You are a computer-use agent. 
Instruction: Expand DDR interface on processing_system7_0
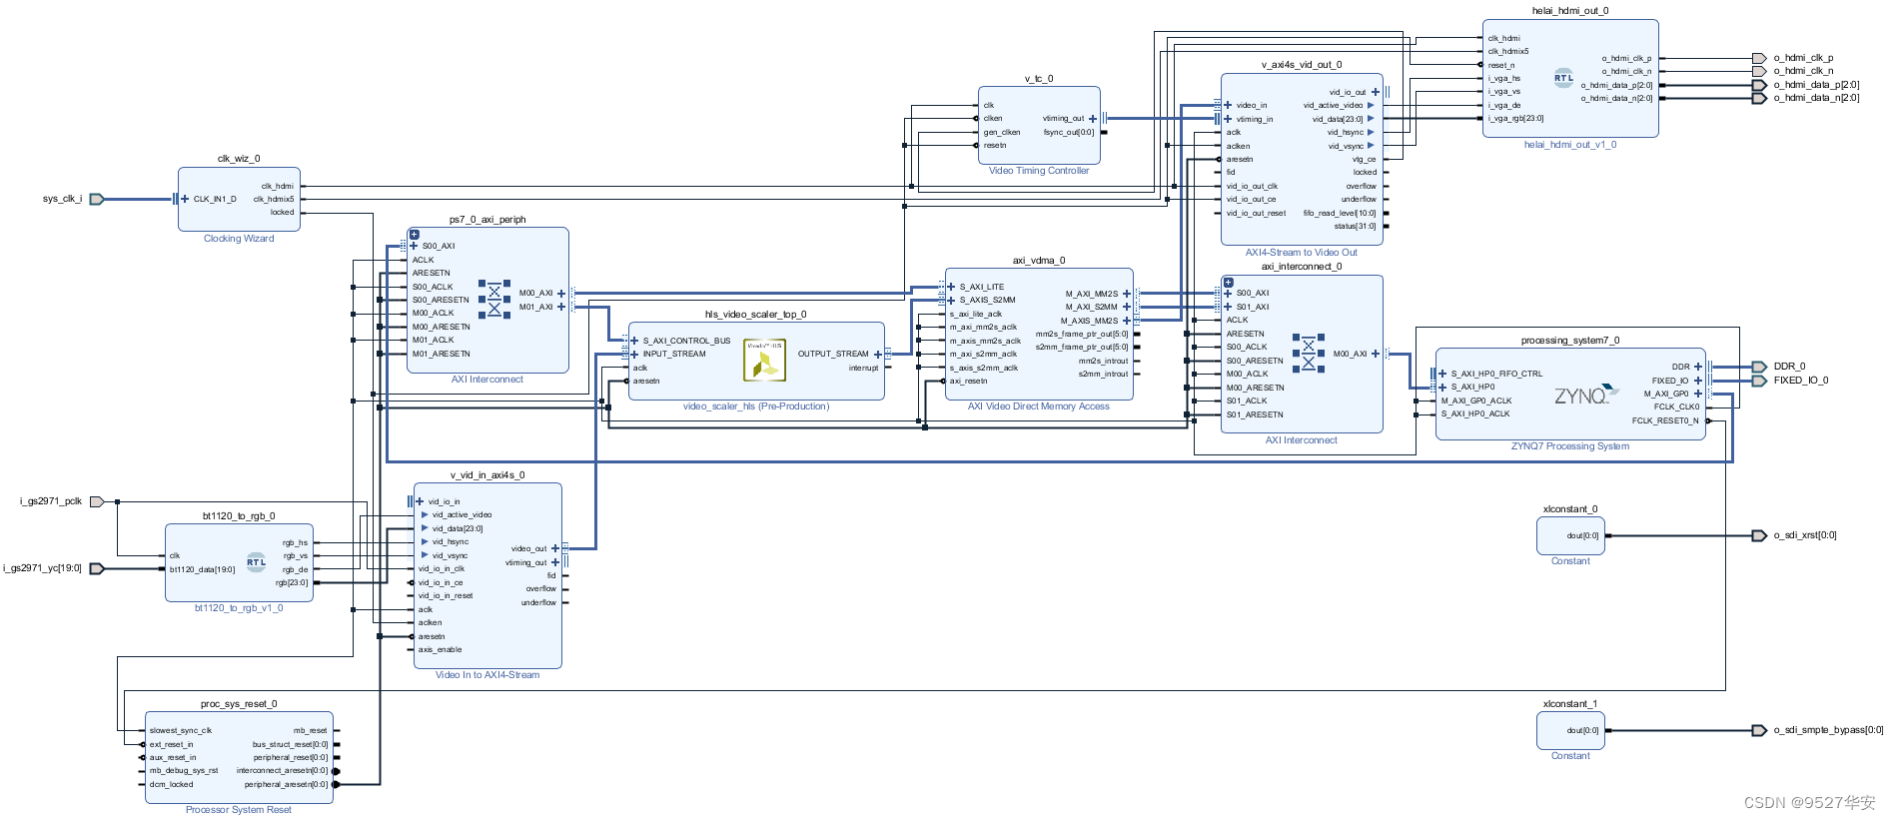click(x=1698, y=367)
